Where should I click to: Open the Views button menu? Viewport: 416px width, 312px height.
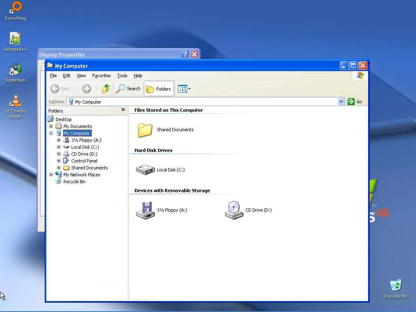point(184,89)
